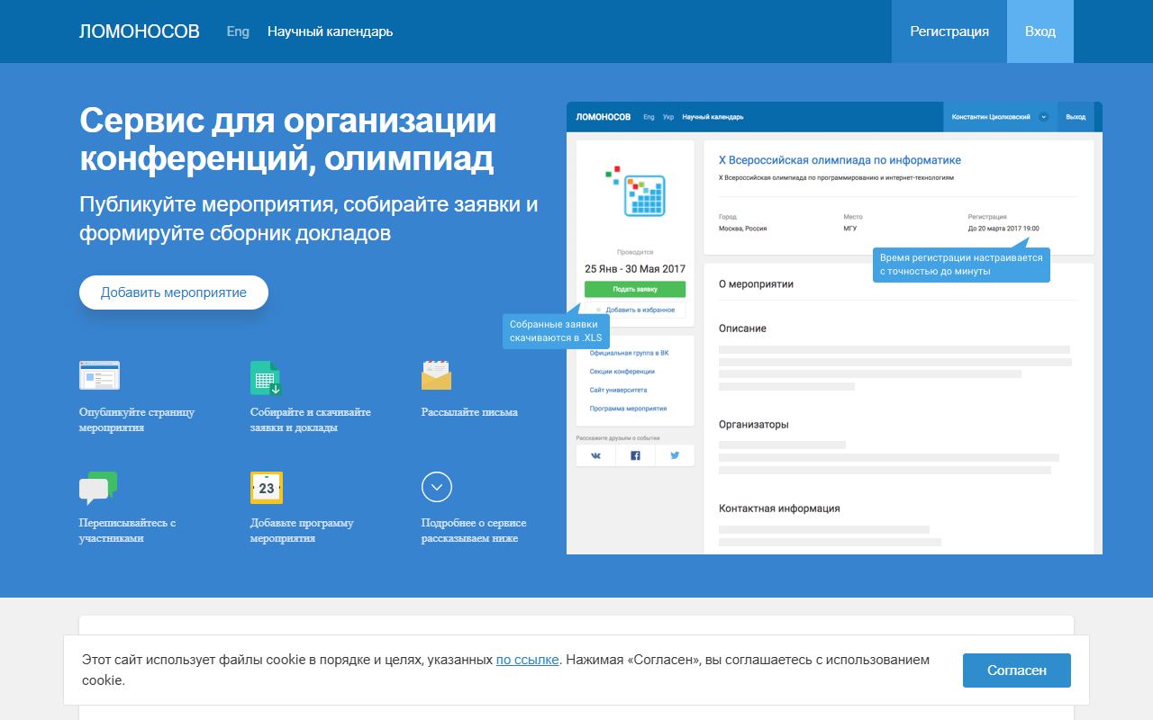Switch language to Eng in the top header
This screenshot has width=1153, height=720.
click(x=238, y=31)
